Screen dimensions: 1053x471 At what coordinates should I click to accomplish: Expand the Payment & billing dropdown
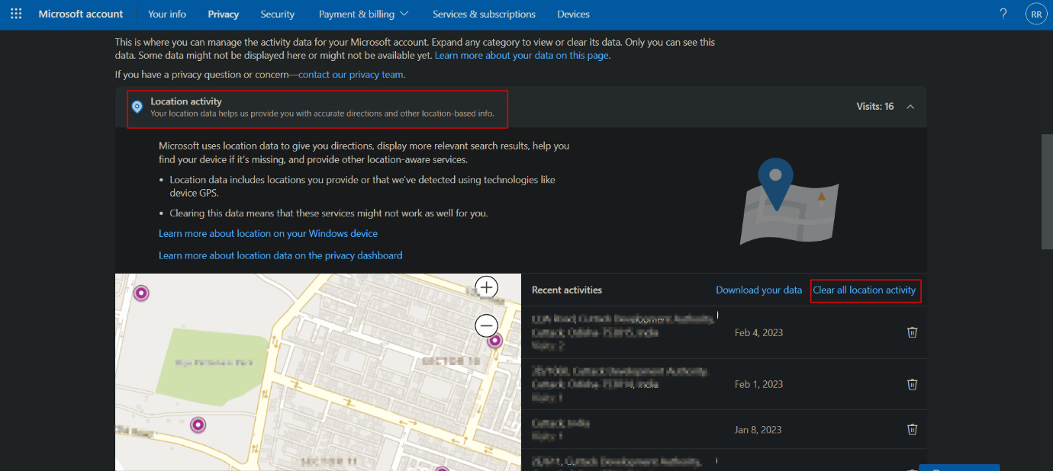click(x=363, y=14)
